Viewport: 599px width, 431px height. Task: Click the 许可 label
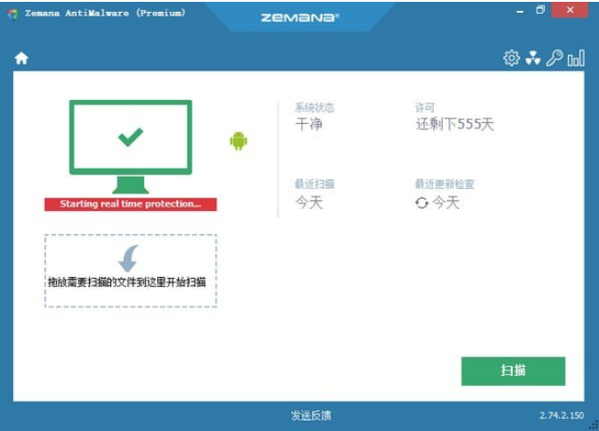pos(424,107)
